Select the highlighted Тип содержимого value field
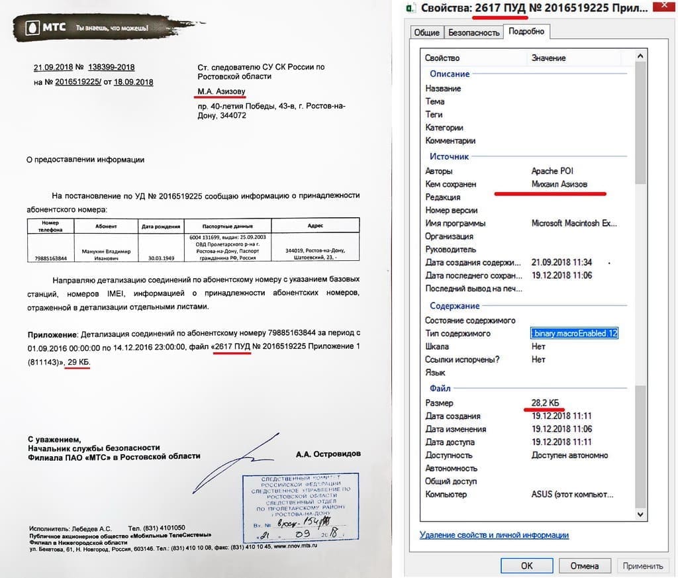Screen dimensions: 678x578 [574, 333]
